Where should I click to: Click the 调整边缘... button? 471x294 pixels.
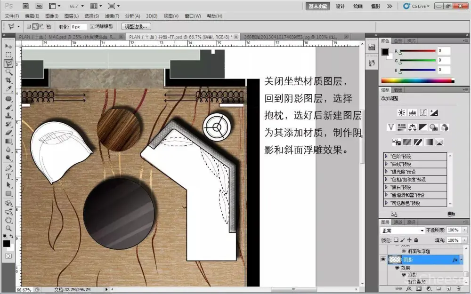tap(137, 27)
